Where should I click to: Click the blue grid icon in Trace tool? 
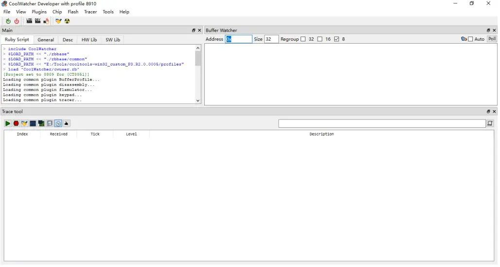33,124
